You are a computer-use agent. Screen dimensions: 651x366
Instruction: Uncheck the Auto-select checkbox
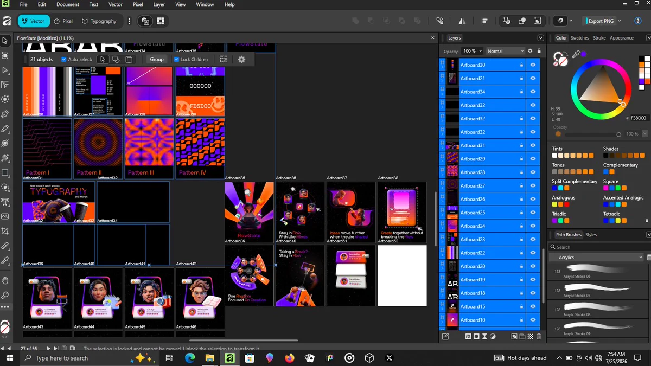[64, 59]
